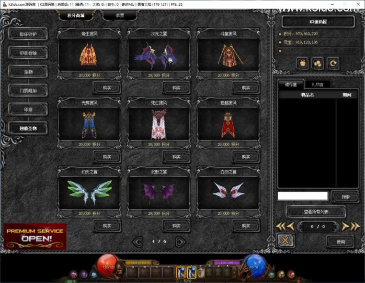The image size is (365, 283).
Task: Switch to the 积分商城 tab
Action: tap(76, 15)
